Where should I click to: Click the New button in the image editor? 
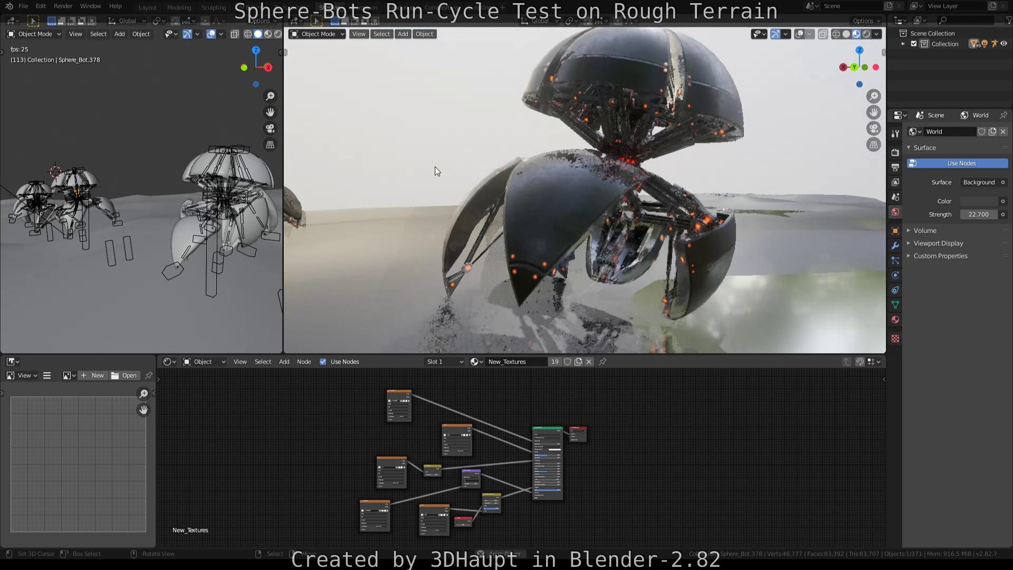tap(93, 375)
